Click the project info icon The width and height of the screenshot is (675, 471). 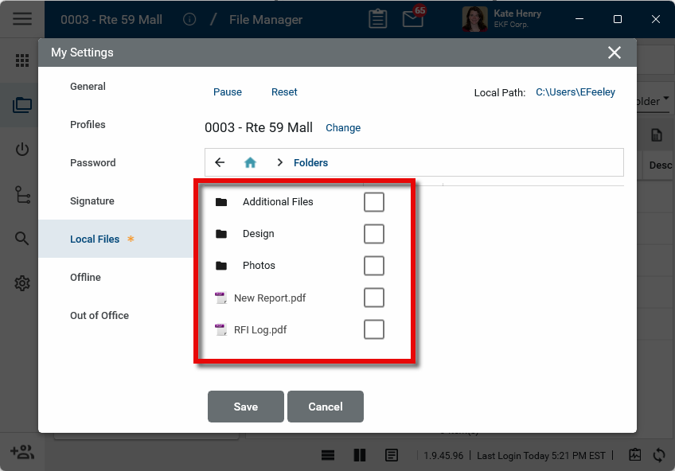(x=189, y=19)
